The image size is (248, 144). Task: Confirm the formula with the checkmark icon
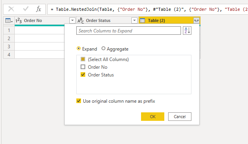click(x=26, y=9)
